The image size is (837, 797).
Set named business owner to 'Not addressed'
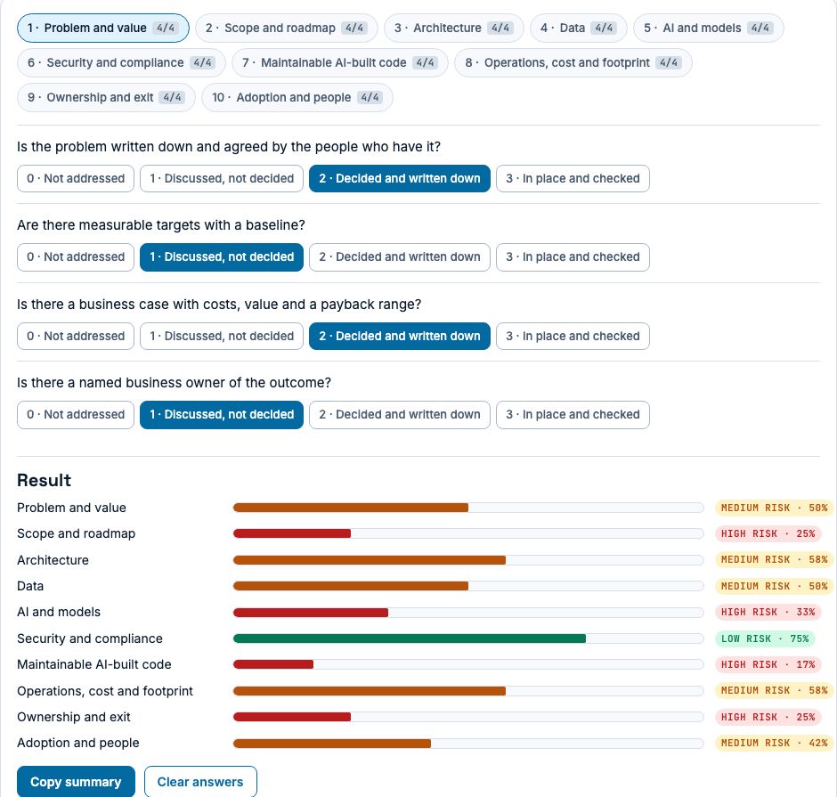[76, 415]
